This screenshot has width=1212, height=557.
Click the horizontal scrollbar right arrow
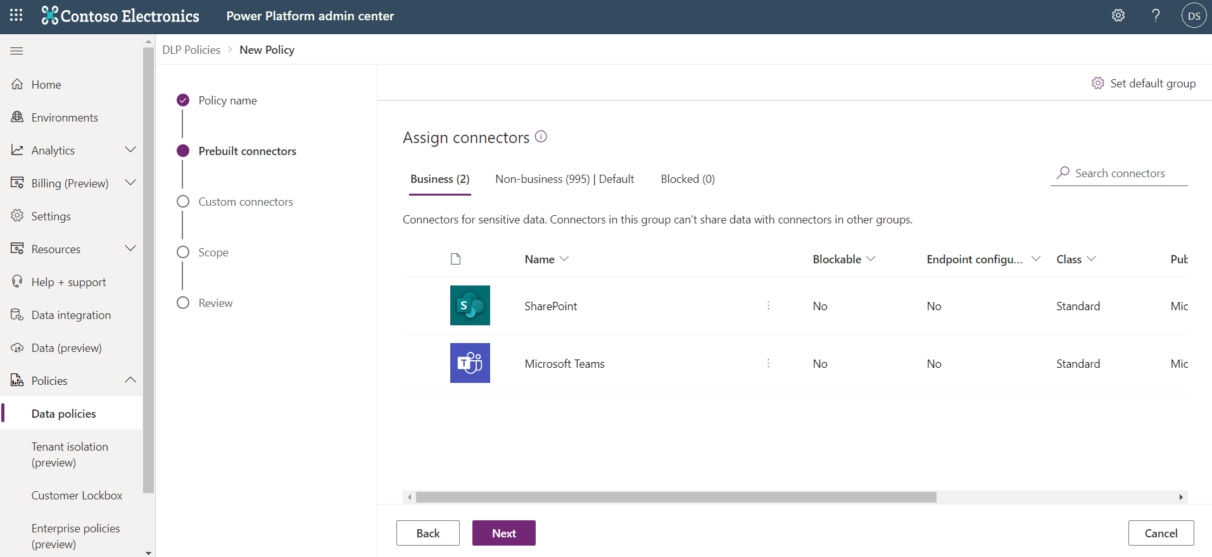pos(1181,497)
